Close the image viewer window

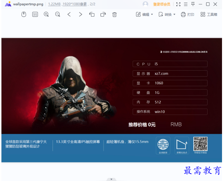click(215, 4)
